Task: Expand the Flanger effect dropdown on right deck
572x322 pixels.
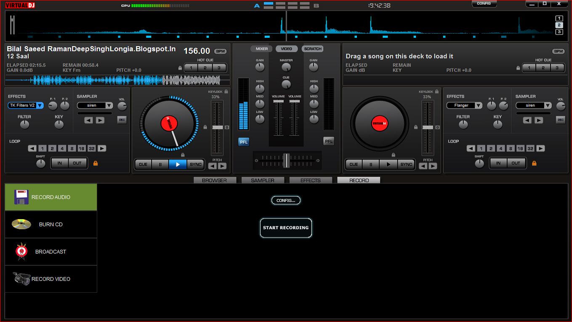Action: coord(464,105)
